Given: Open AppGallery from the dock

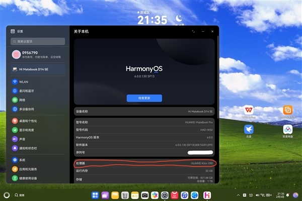Looking at the screenshot, I should tap(175, 195).
